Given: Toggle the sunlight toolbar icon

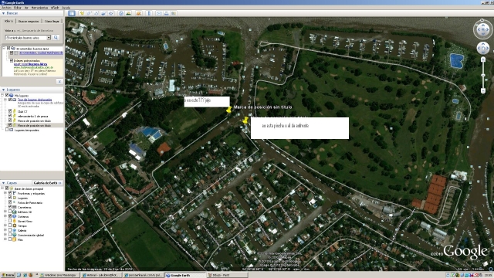Looking at the screenshot, I should pyautogui.click(x=128, y=13).
